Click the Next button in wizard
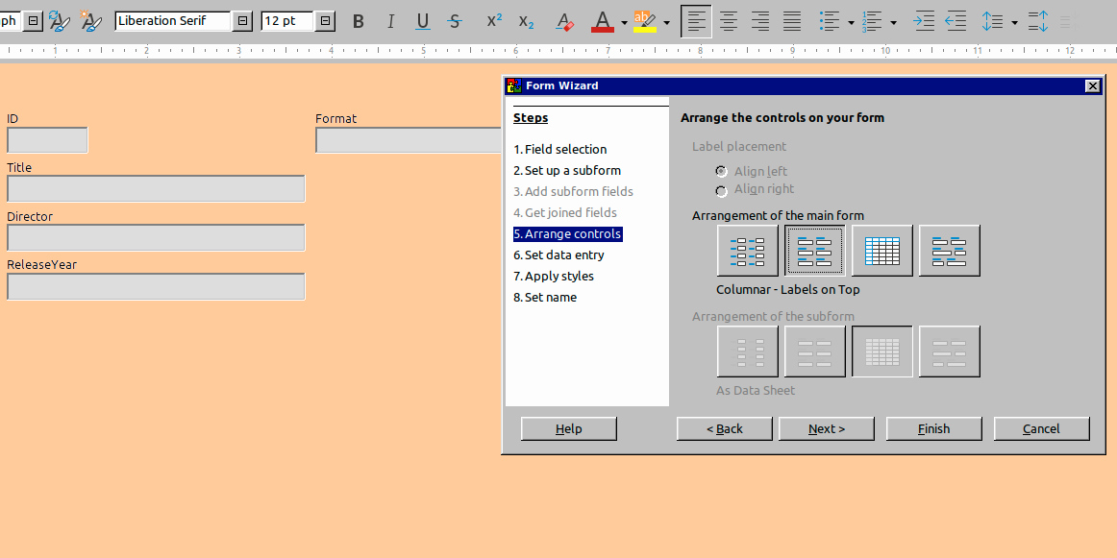The height and width of the screenshot is (558, 1117). click(826, 428)
